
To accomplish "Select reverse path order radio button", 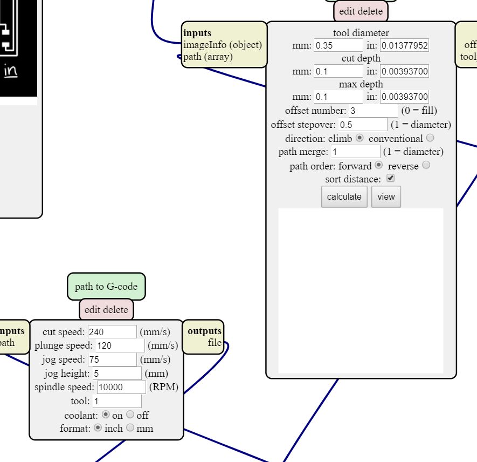I will pyautogui.click(x=426, y=165).
